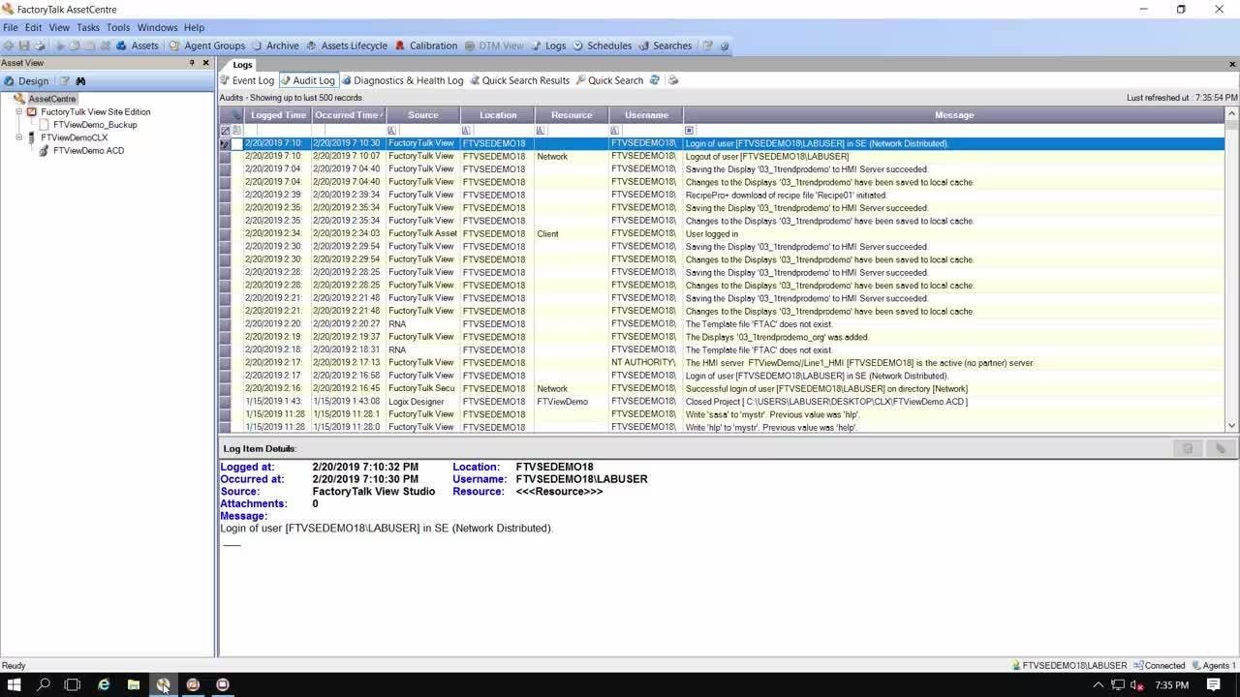Show Quick Search Results
This screenshot has width=1240, height=697.
point(519,80)
